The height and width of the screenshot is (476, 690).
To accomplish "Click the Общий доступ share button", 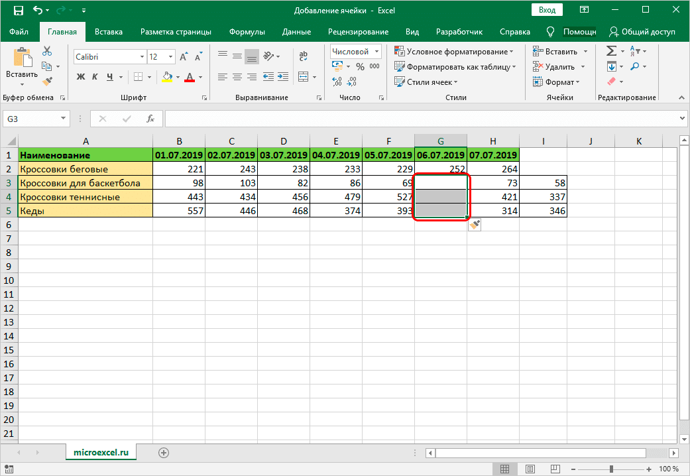I will pos(642,32).
